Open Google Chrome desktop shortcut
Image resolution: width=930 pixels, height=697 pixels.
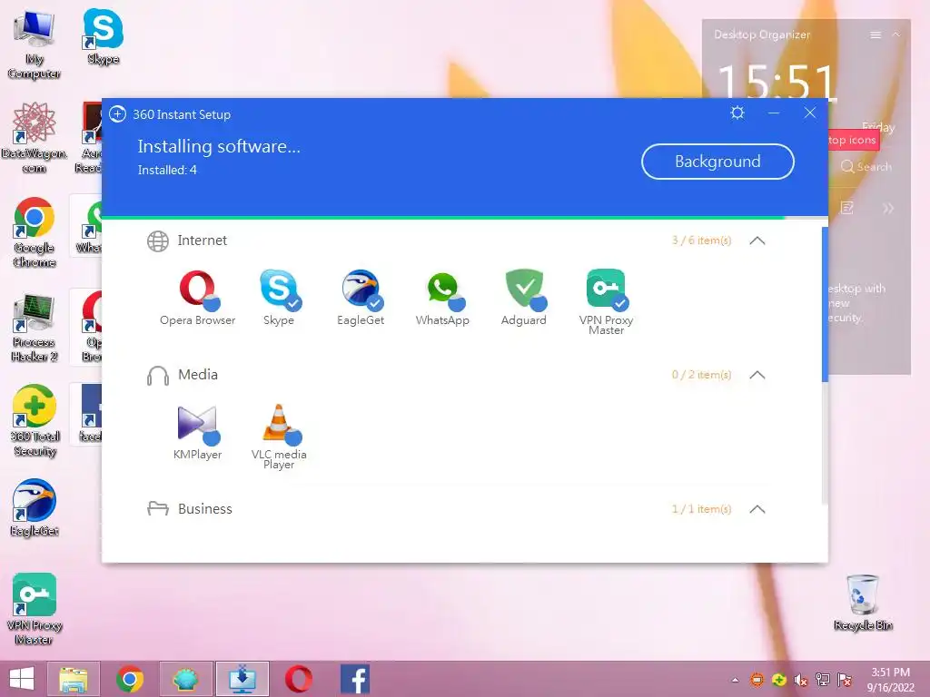[35, 232]
